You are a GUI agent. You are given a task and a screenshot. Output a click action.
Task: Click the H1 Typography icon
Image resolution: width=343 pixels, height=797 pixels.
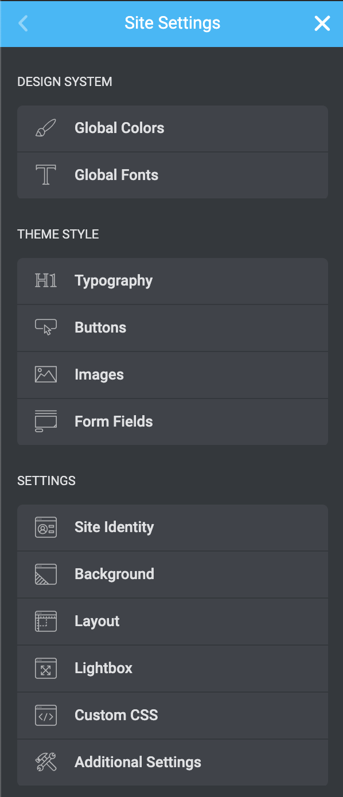[46, 281]
